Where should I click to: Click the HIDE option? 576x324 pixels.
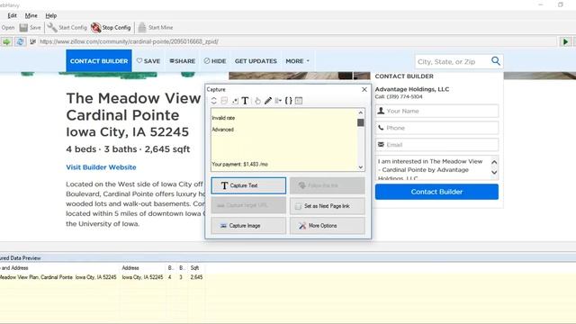coord(215,61)
